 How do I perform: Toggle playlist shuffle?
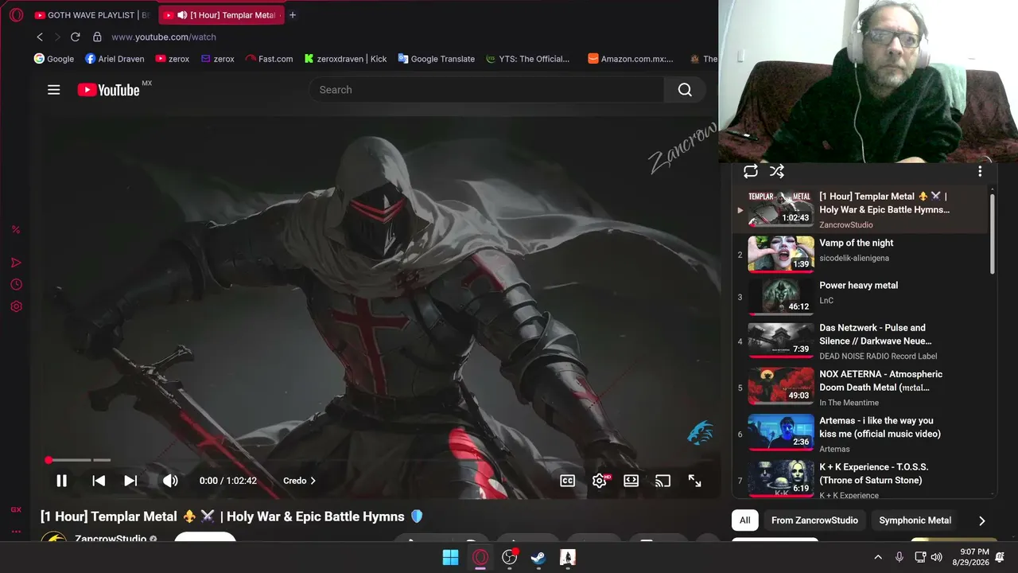point(777,171)
